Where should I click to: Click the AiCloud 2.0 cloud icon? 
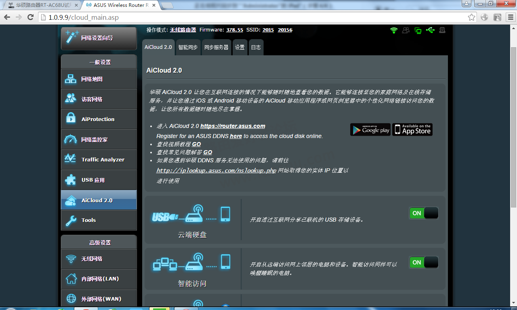(71, 200)
